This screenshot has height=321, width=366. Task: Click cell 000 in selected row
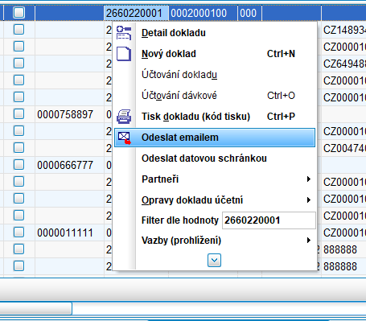click(249, 13)
